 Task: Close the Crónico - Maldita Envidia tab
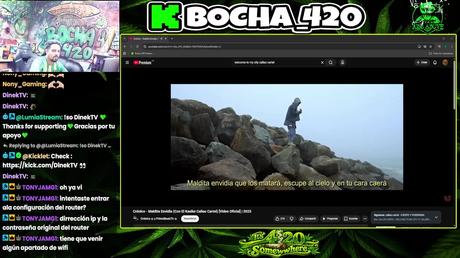tap(166, 39)
